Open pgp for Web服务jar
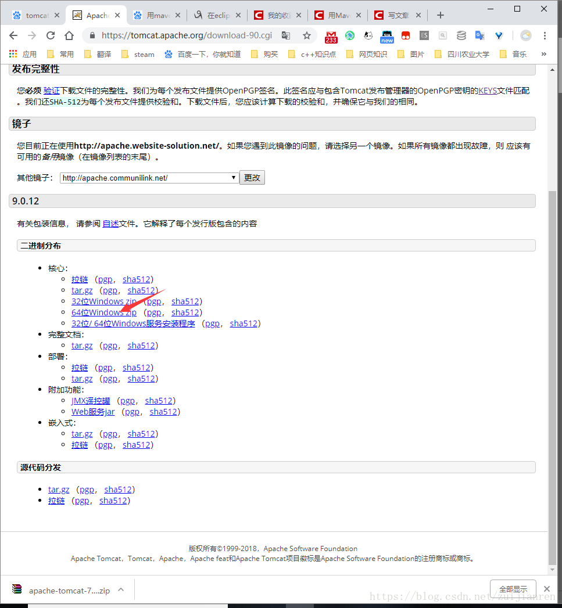Screen dimensions: 562x608 [133, 412]
